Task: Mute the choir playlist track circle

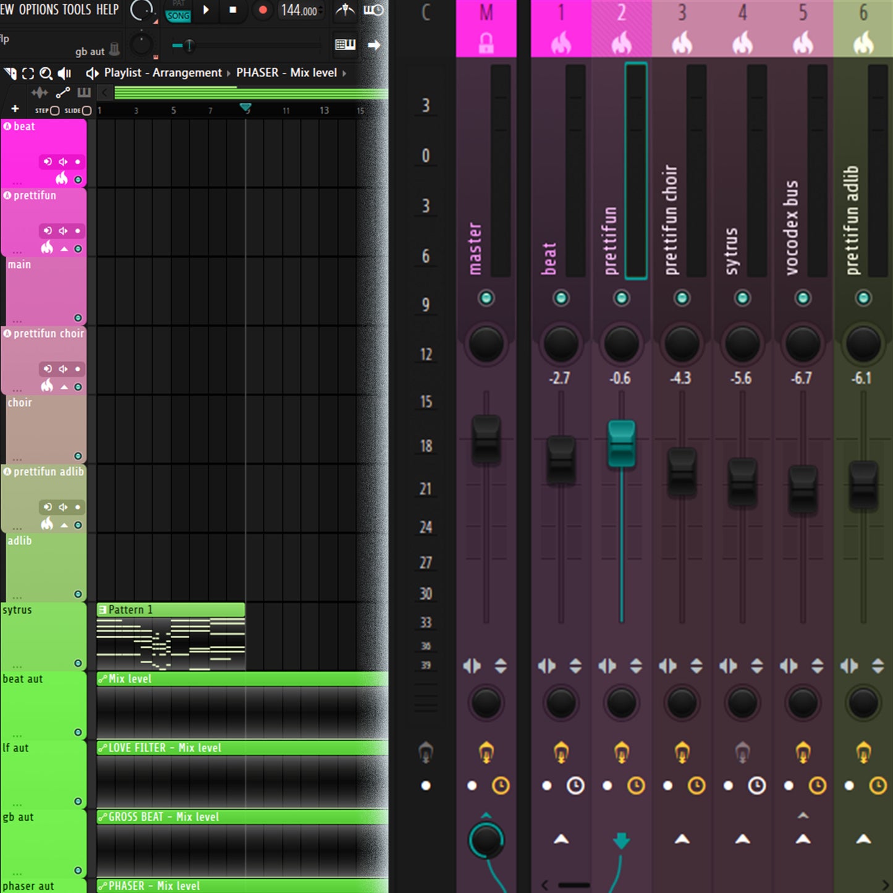Action: point(78,456)
